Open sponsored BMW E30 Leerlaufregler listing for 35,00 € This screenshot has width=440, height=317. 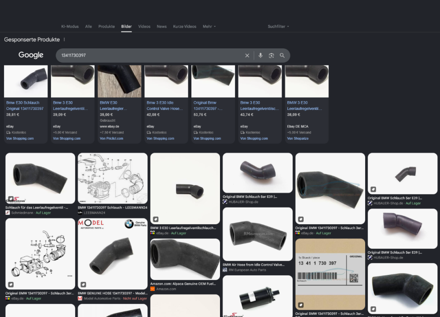114,106
